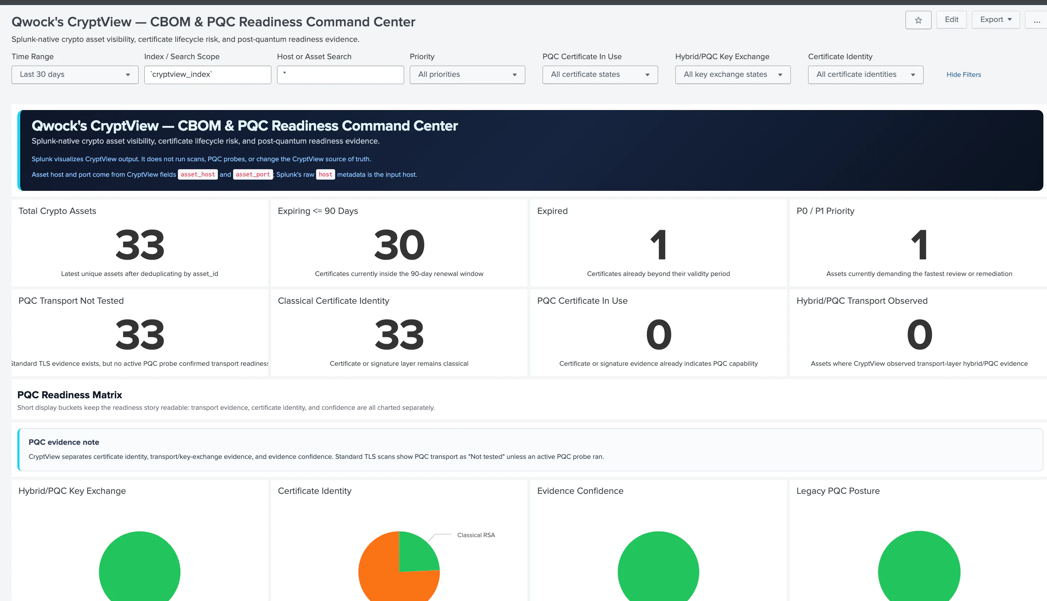Screen dimensions: 1047x601
Task: Click the Legacy PQC Posture panel title
Action: 838,491
